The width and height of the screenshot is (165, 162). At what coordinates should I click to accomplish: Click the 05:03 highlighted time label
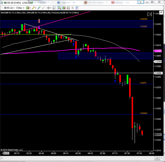(6, 153)
